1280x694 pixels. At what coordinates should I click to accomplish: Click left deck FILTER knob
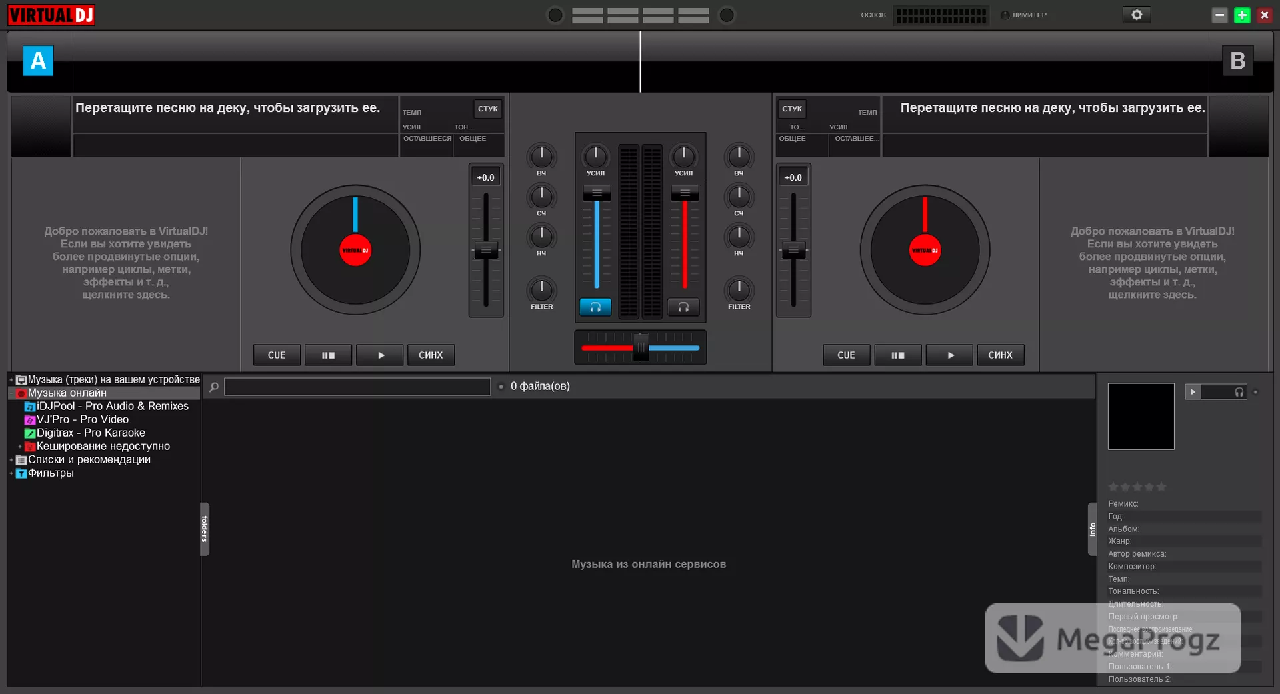[541, 289]
